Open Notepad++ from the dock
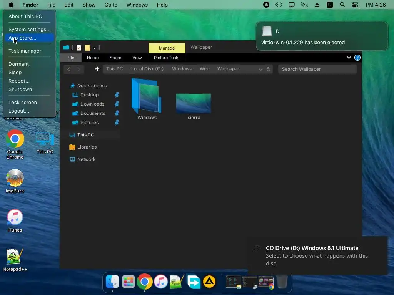Screen dimensions: 394x295 [177, 282]
